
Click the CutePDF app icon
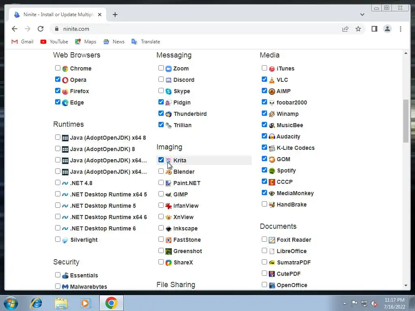click(x=272, y=274)
